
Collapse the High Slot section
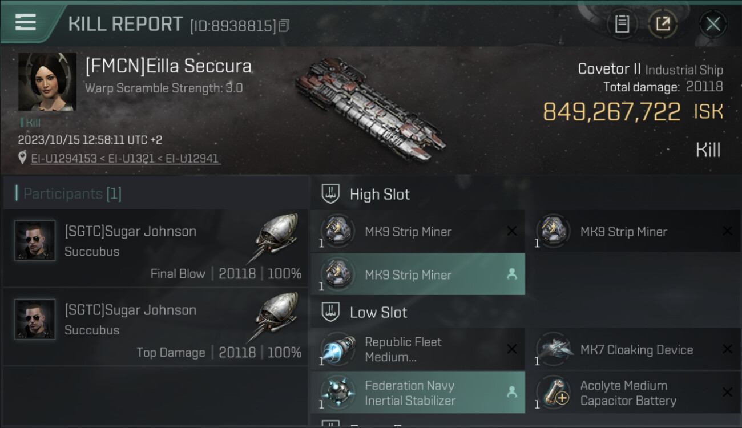pyautogui.click(x=331, y=195)
